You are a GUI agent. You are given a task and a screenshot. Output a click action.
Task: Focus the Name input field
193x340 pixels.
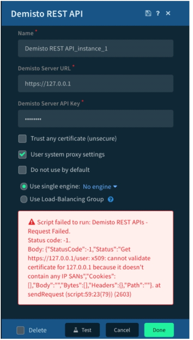tap(95, 49)
